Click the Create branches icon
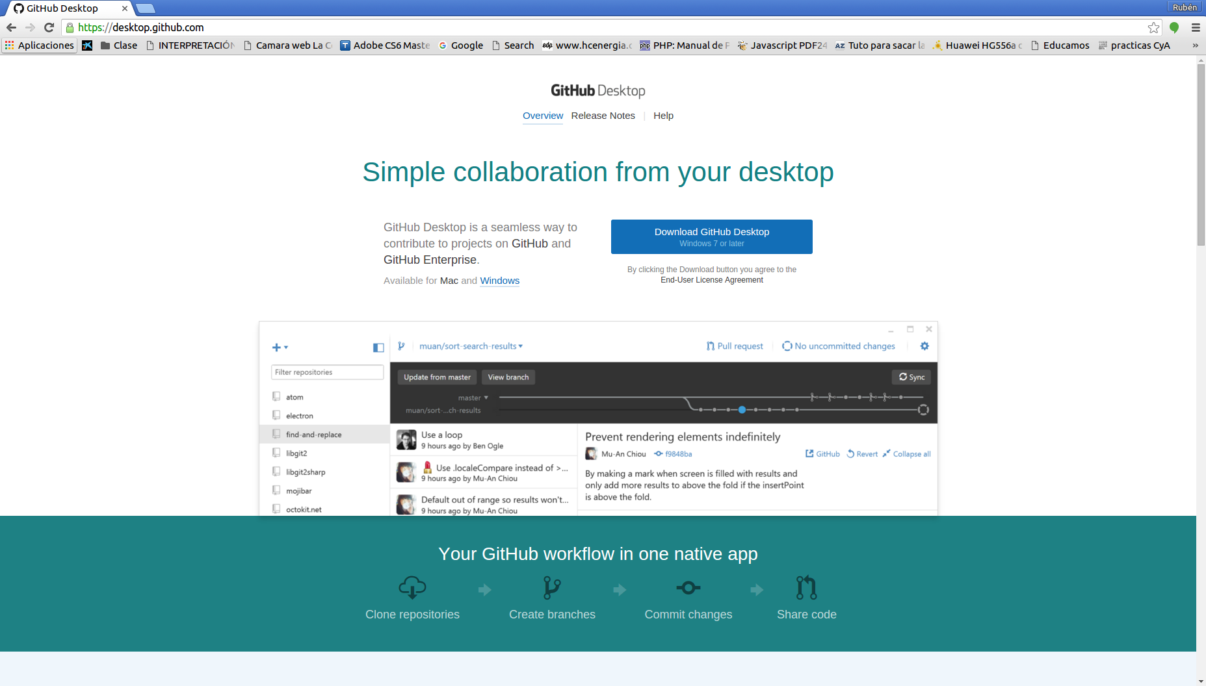This screenshot has width=1206, height=686. [x=552, y=588]
